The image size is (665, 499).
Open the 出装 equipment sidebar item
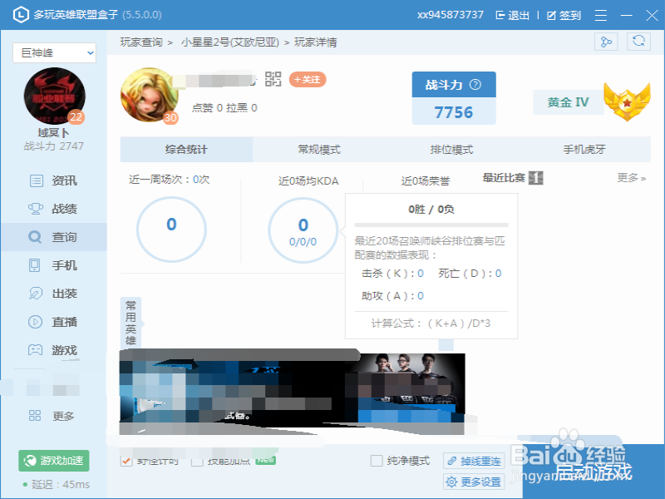pyautogui.click(x=53, y=294)
